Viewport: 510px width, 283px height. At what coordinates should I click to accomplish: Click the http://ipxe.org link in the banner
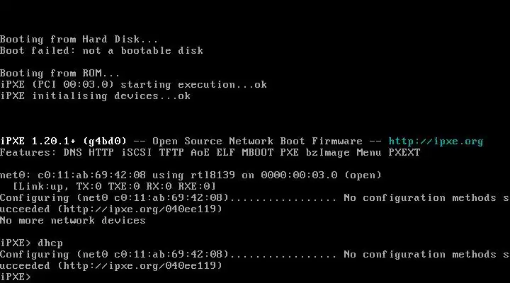point(436,141)
